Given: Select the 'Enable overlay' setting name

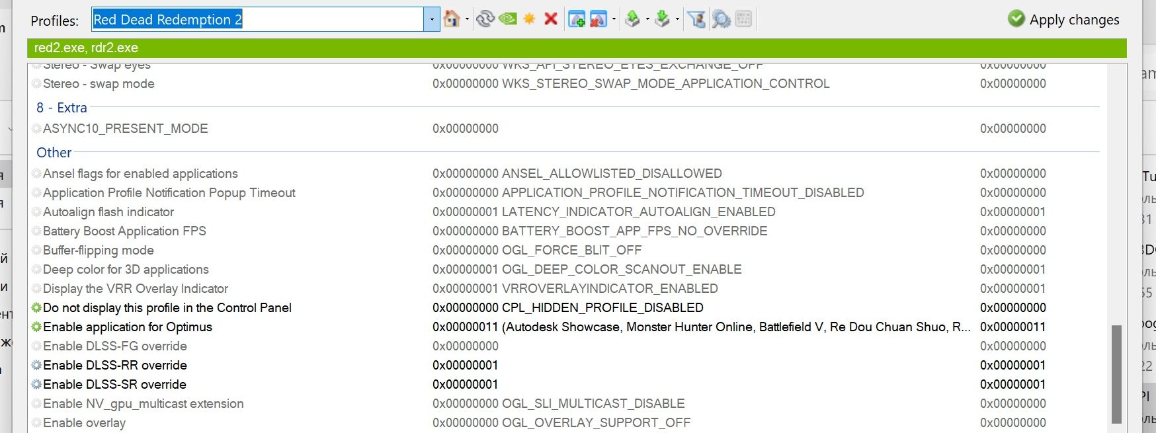Looking at the screenshot, I should (84, 422).
